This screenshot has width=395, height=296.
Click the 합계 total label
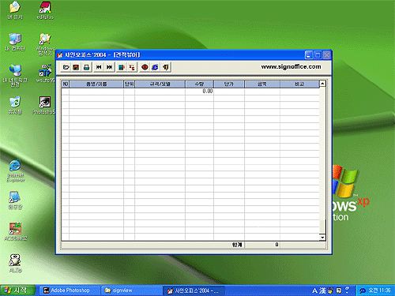point(237,245)
